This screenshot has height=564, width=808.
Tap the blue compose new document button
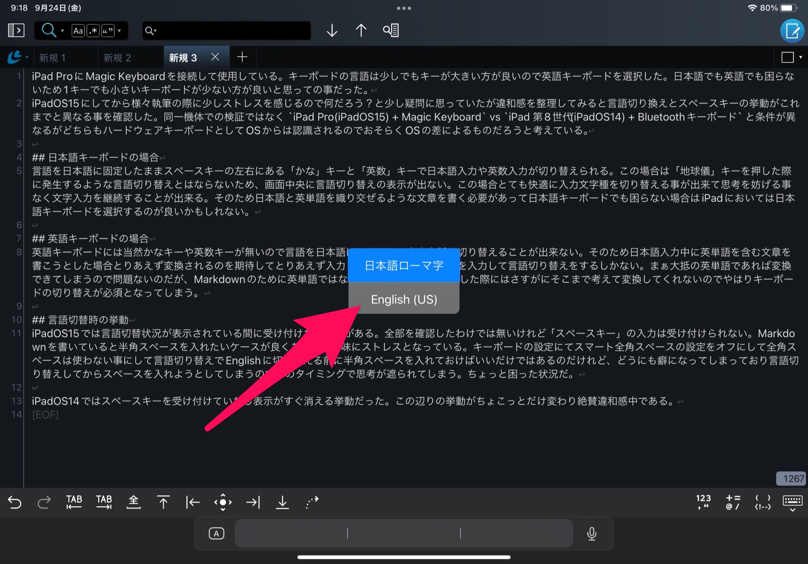click(x=792, y=31)
